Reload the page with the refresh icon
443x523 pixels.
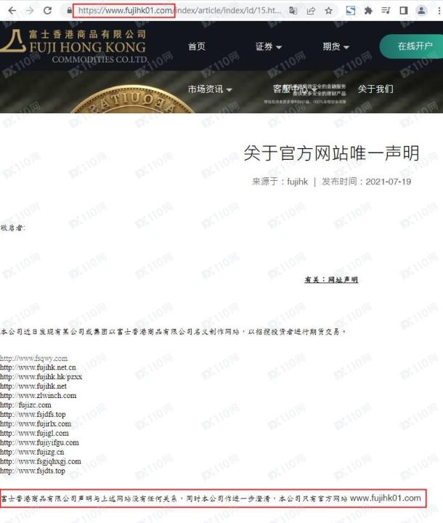tap(48, 11)
